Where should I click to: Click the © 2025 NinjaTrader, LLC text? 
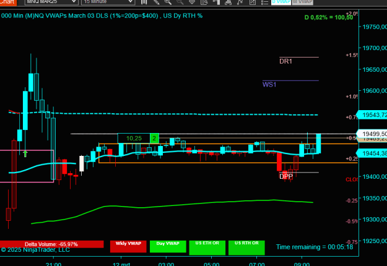[x=35, y=250]
